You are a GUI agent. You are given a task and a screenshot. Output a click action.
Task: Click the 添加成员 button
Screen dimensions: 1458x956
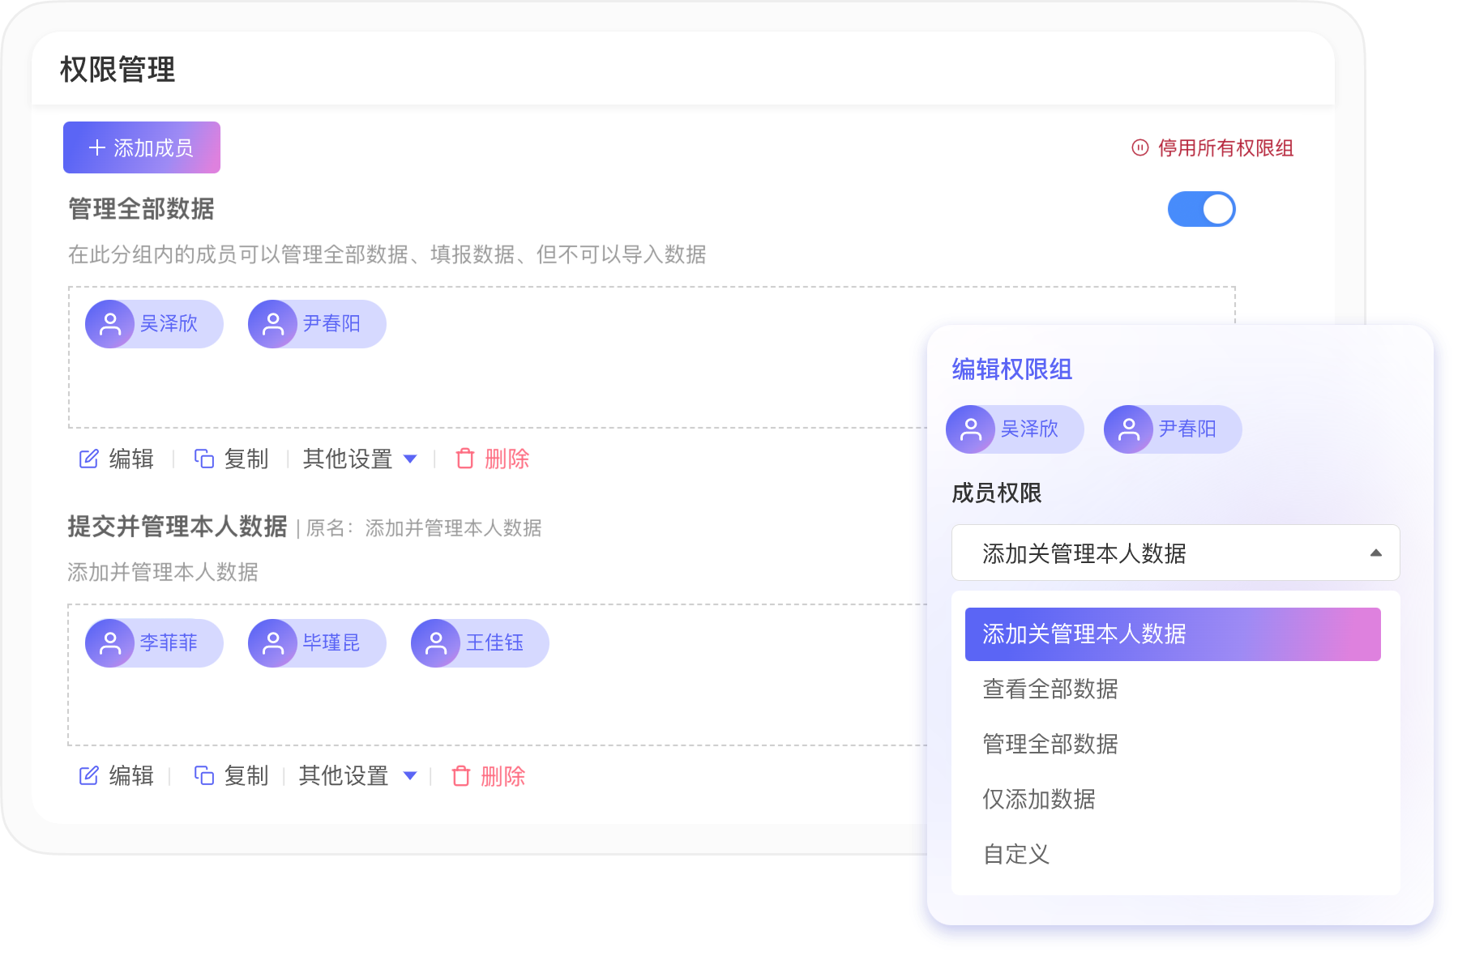(142, 147)
